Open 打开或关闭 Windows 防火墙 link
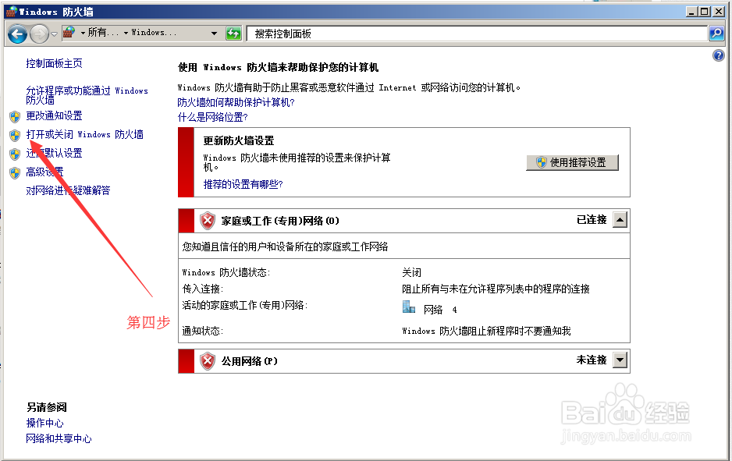The width and height of the screenshot is (732, 461). pos(84,134)
